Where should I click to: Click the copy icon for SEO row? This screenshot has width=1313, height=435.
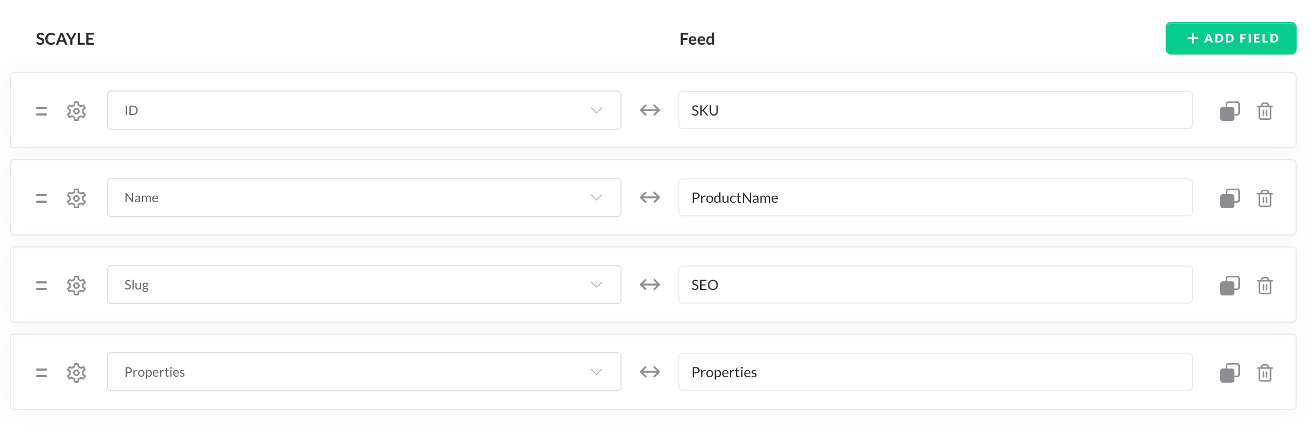pyautogui.click(x=1230, y=285)
